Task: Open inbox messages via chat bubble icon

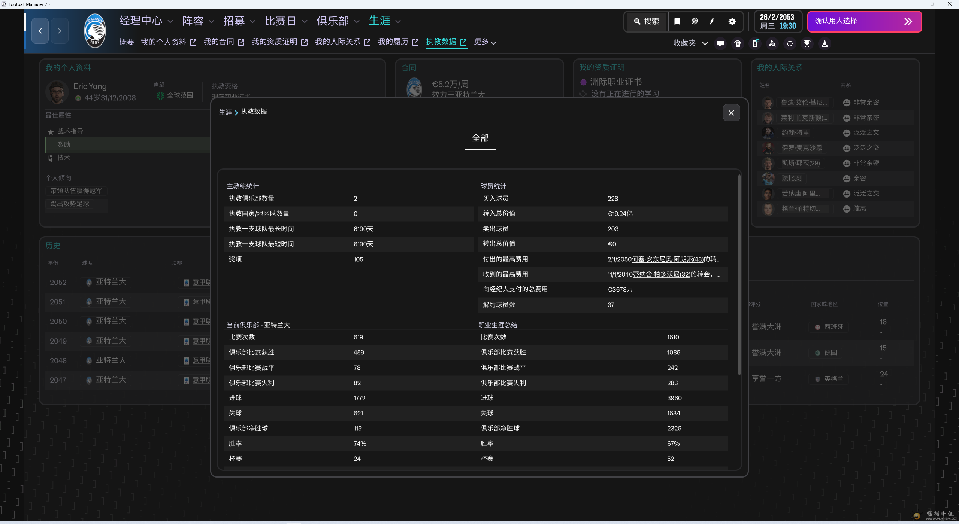Action: click(720, 43)
